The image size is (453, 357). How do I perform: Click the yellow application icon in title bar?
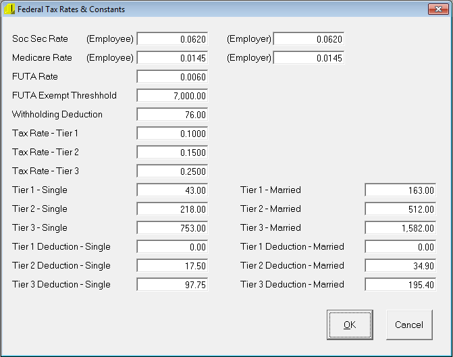coord(9,9)
